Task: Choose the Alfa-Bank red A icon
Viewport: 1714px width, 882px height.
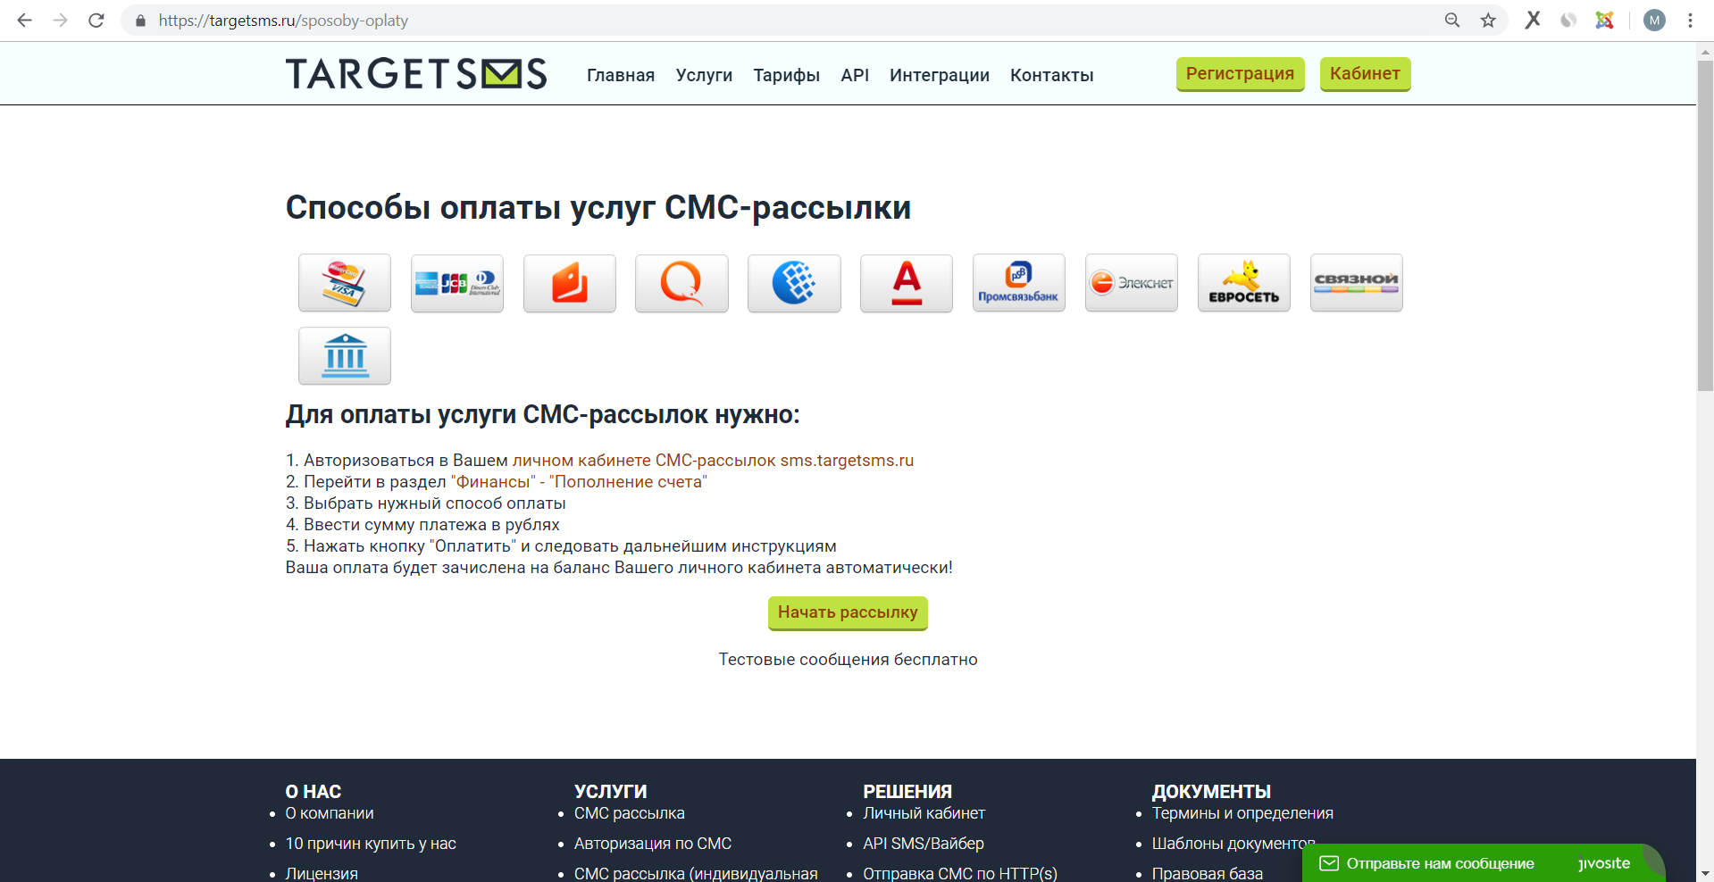Action: tap(907, 283)
